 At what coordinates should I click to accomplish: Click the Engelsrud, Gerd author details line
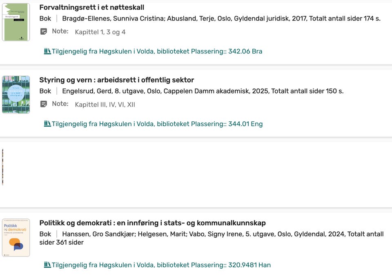point(203,91)
